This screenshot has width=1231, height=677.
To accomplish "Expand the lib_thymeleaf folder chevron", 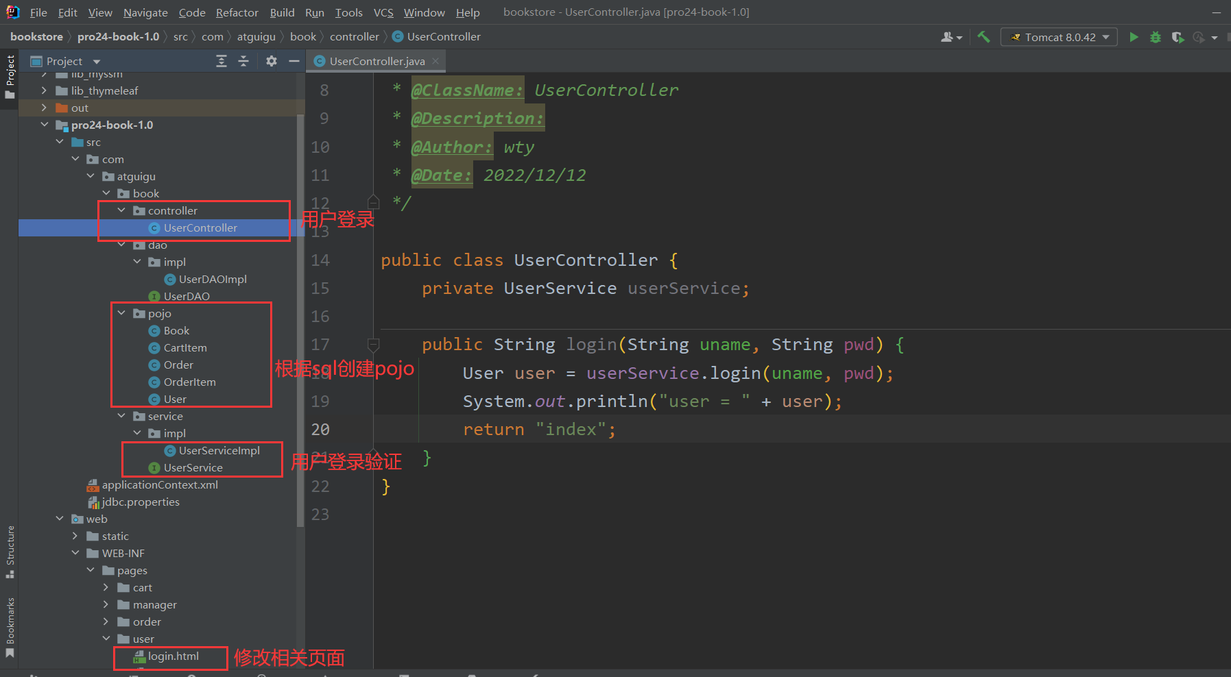I will pos(45,90).
